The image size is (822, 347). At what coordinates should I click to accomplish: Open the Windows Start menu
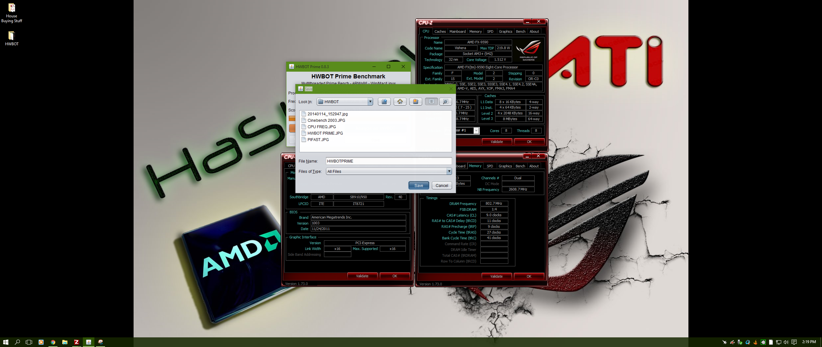pyautogui.click(x=5, y=342)
